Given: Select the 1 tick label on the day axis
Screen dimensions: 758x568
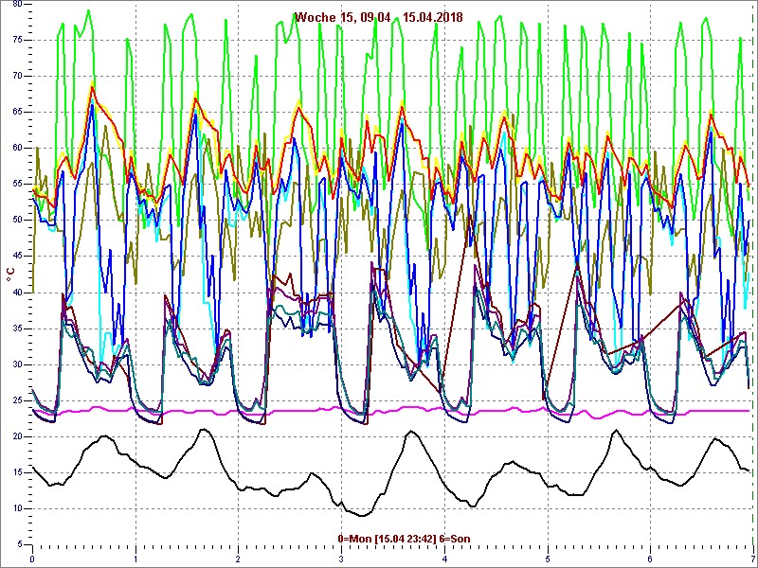Looking at the screenshot, I should coord(135,559).
